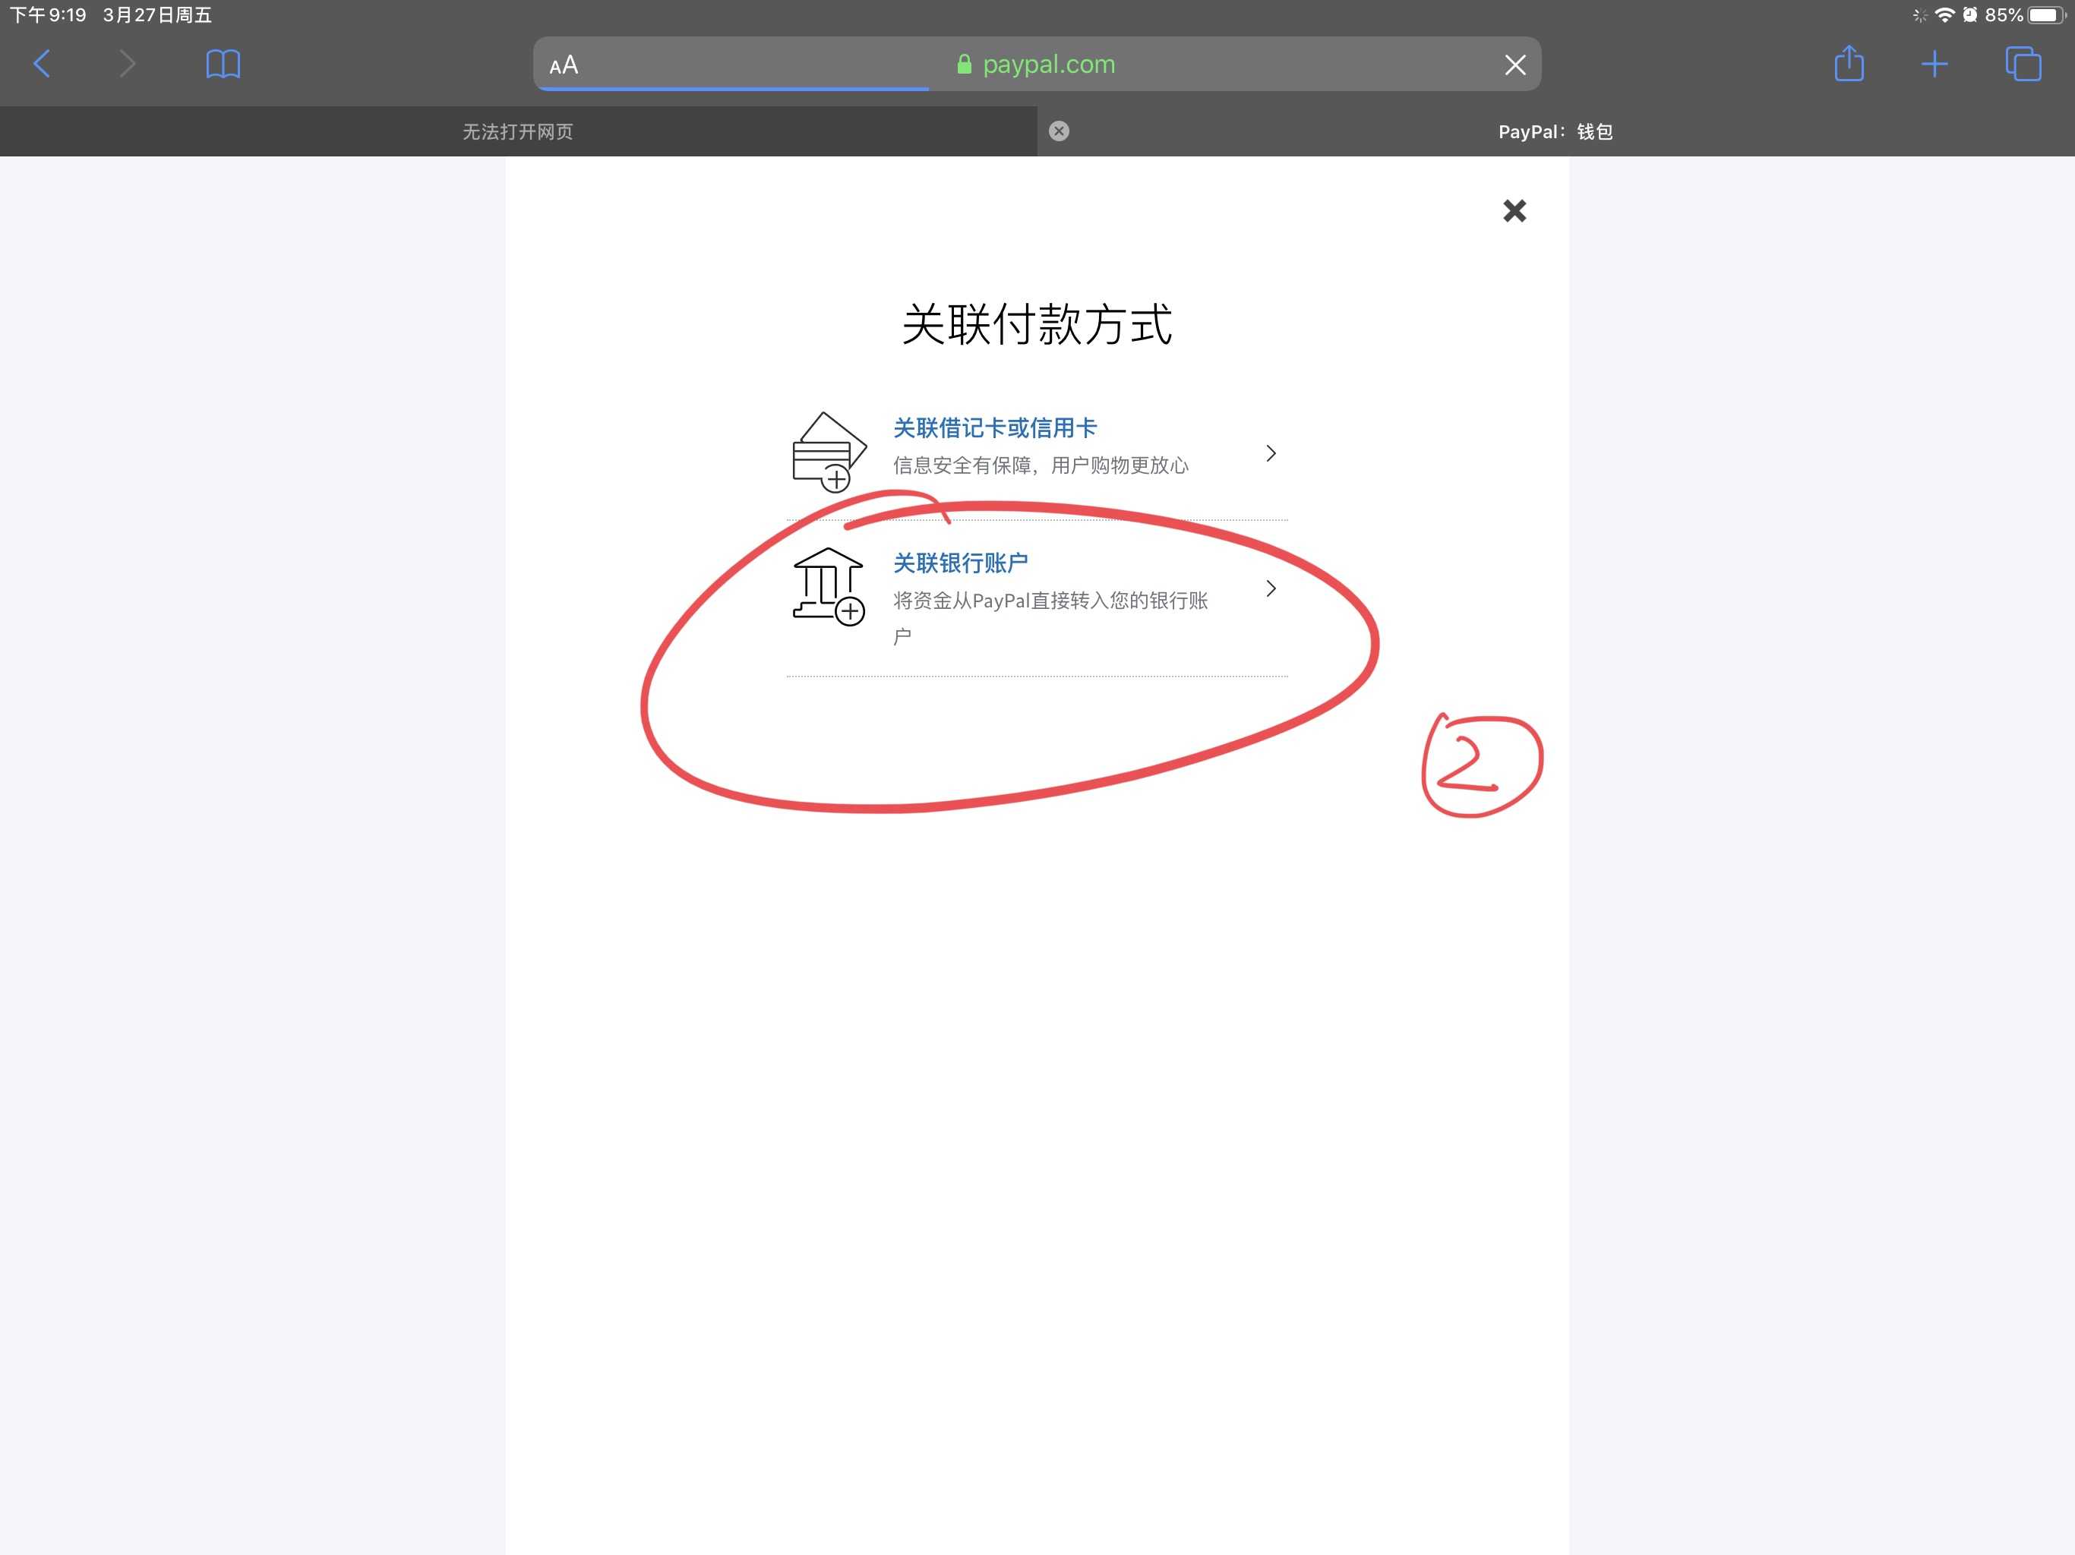
Task: Close the PayPal wallet tab
Action: (x=1058, y=131)
